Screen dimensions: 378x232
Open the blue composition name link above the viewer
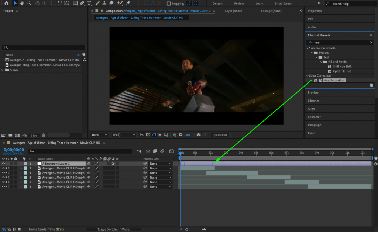[x=140, y=17]
